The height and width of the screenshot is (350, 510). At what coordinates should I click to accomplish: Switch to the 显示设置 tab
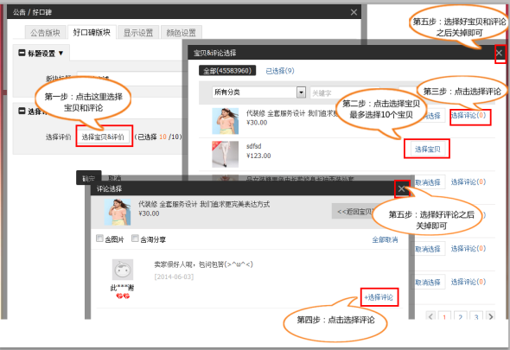[138, 33]
